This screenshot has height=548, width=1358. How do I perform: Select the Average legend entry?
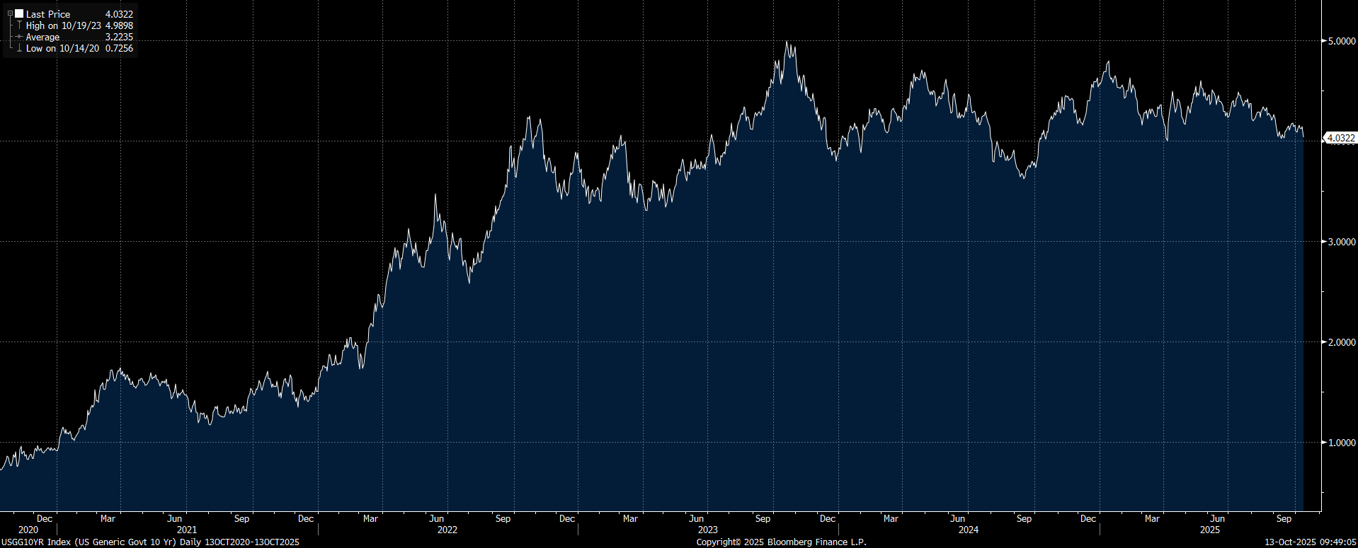[x=42, y=37]
